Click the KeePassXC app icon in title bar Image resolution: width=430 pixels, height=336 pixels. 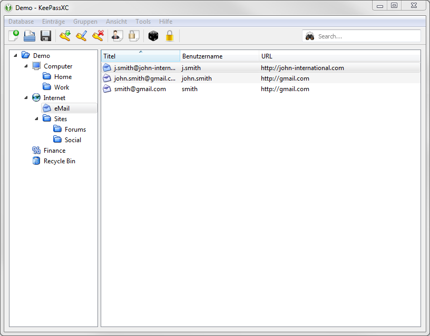click(8, 8)
